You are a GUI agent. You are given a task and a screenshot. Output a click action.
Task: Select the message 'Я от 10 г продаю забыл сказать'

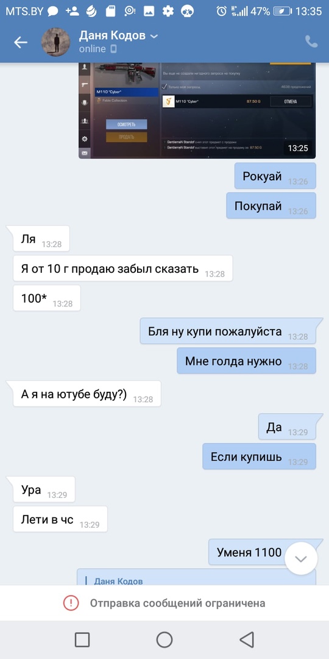point(123,268)
